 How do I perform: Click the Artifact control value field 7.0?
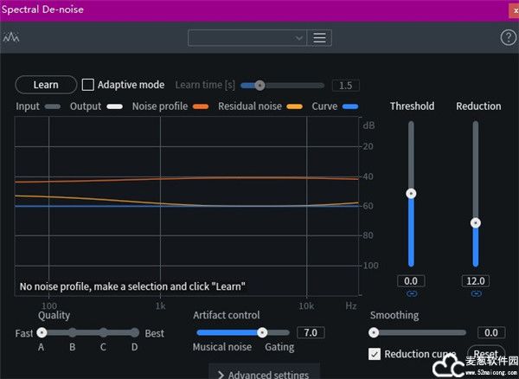(311, 332)
